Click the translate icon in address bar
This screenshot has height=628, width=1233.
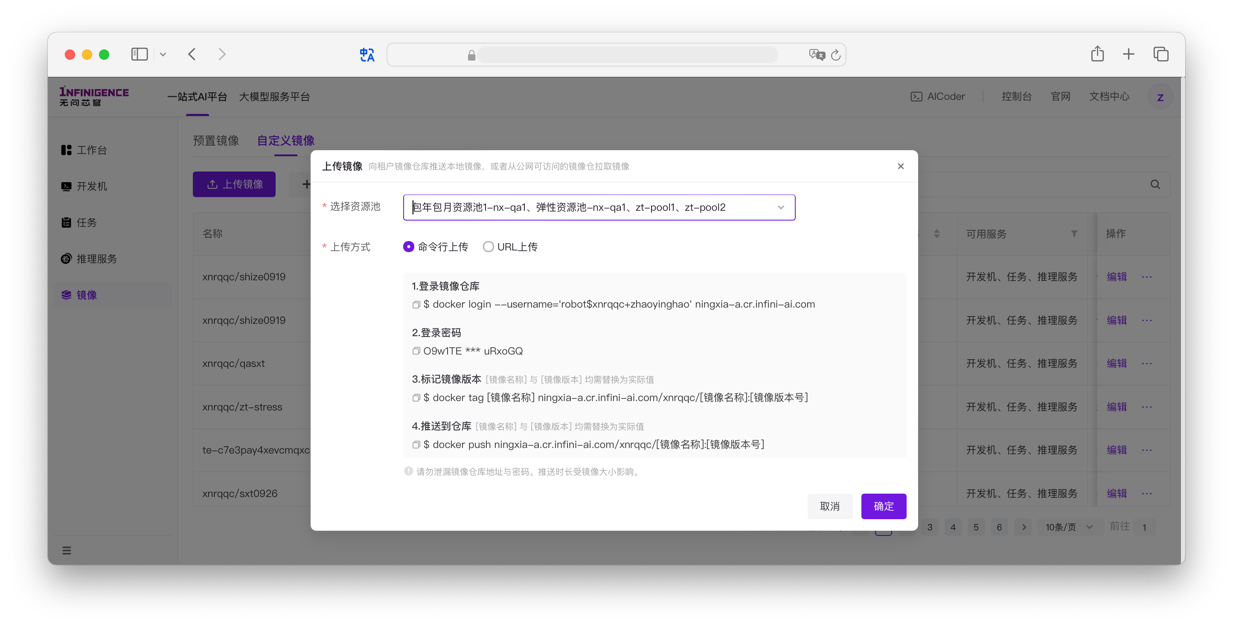point(817,55)
